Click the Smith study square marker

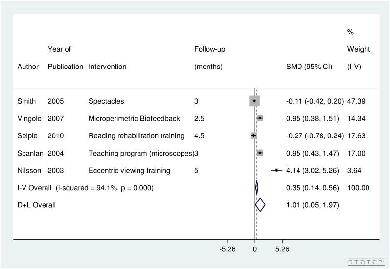(254, 101)
